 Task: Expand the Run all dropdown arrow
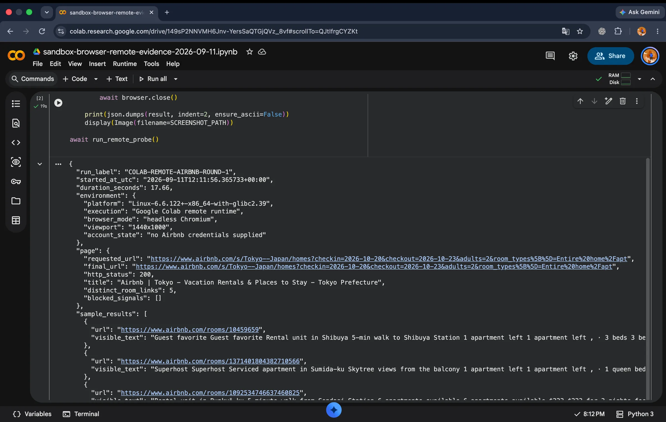[176, 79]
